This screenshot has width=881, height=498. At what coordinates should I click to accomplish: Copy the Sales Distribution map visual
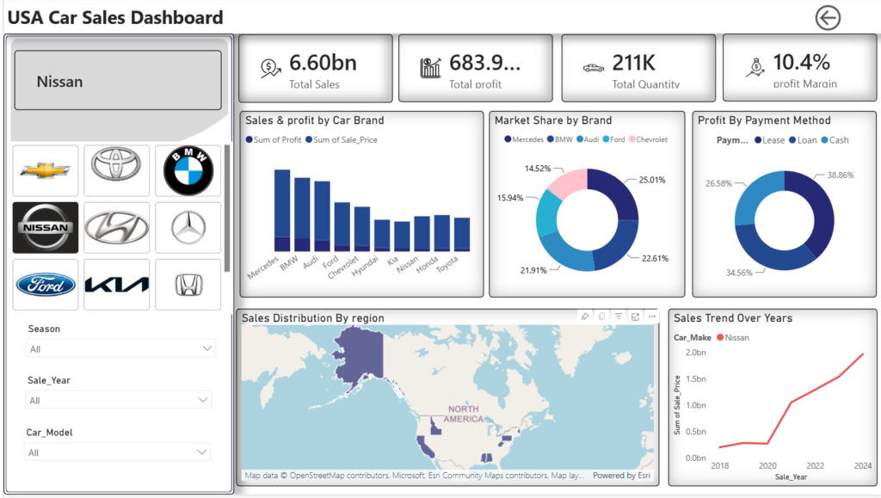(601, 317)
